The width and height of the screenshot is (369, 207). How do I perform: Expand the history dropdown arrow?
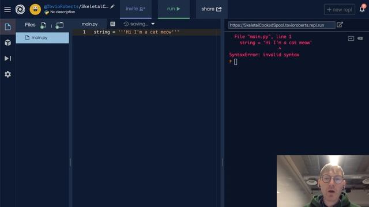click(153, 24)
